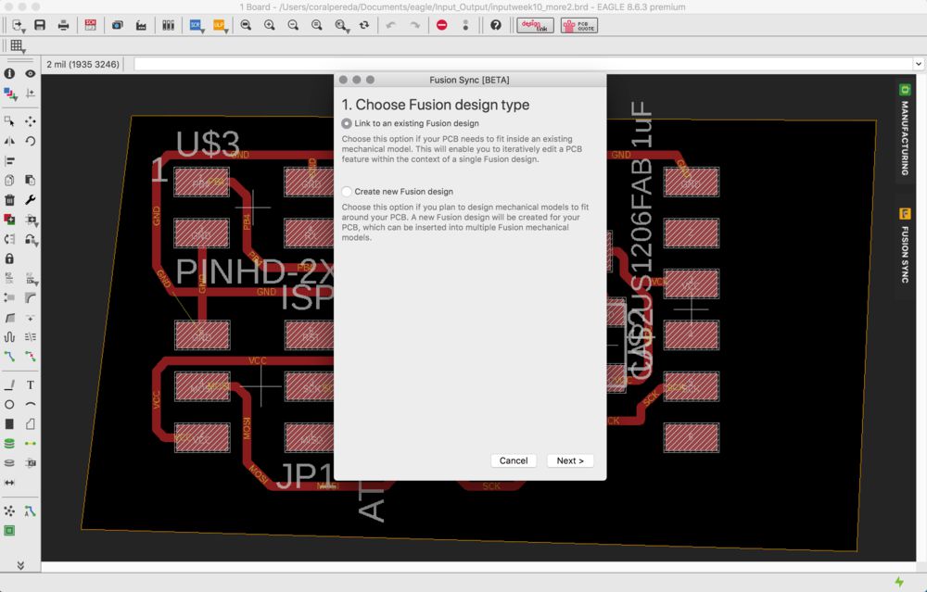Expand the command history dropdown arrow
927x592 pixels.
tap(919, 64)
